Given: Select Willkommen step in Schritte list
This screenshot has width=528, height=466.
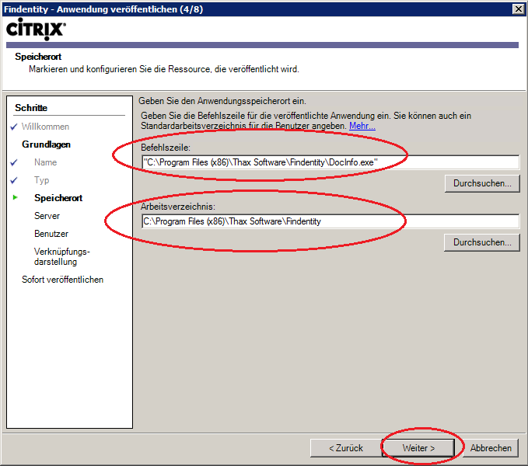Looking at the screenshot, I should point(45,127).
